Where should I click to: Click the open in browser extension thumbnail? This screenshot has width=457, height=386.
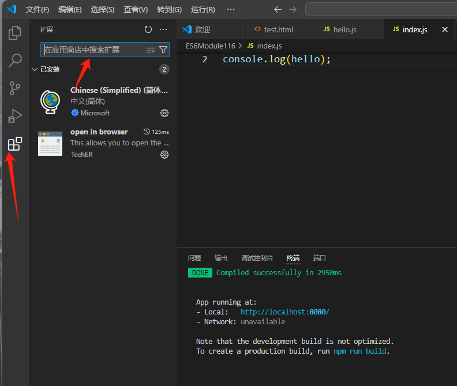[x=50, y=144]
